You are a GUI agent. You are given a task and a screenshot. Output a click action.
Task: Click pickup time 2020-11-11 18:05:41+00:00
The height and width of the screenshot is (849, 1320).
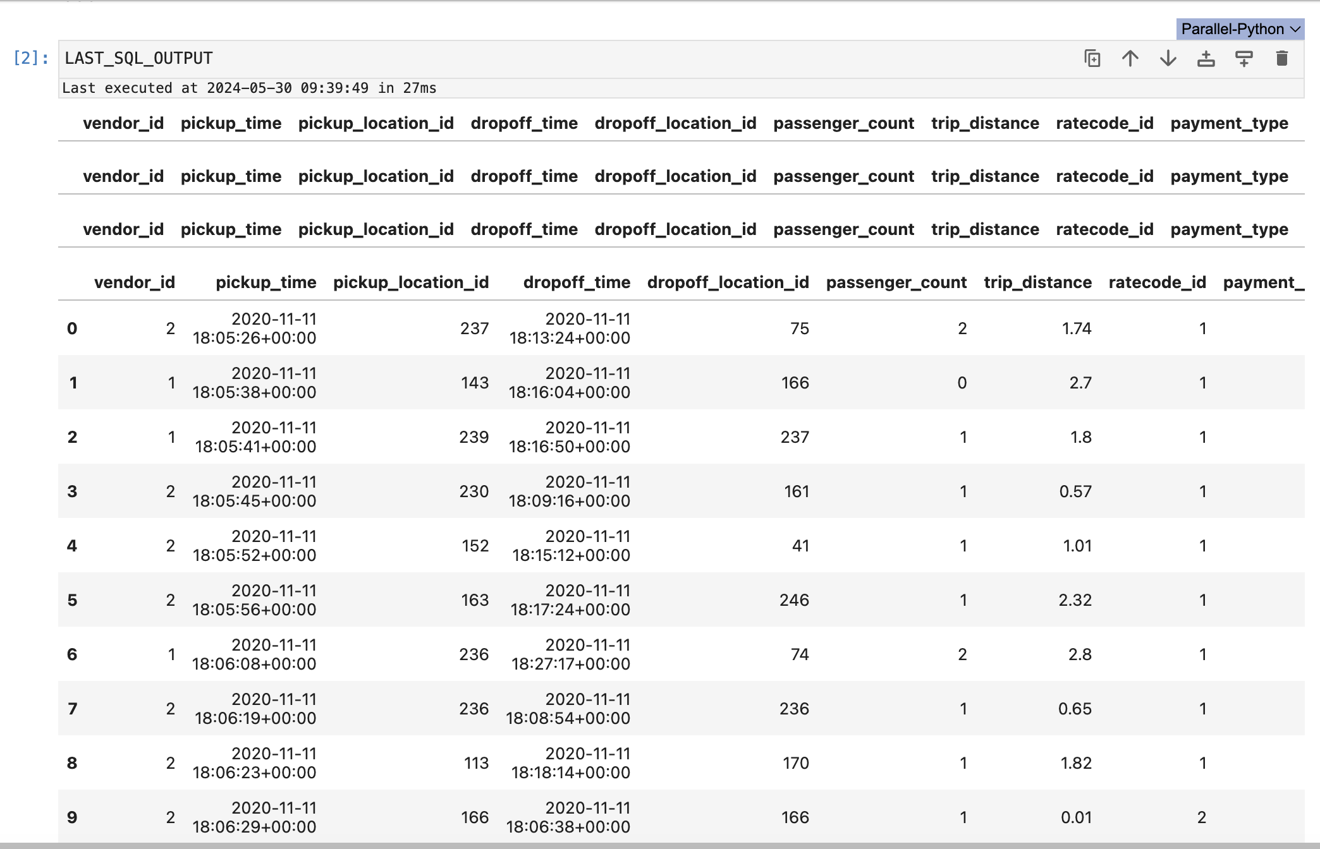(255, 437)
